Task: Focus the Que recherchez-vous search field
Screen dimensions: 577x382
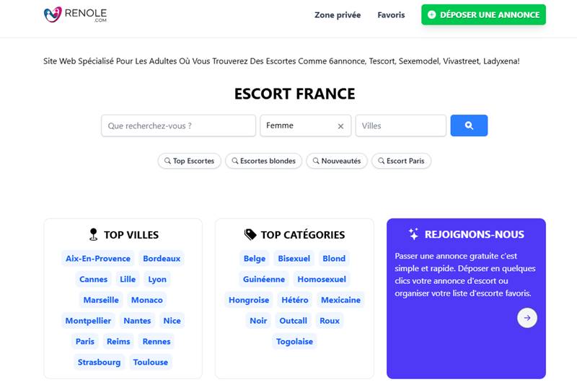Action: 178,125
